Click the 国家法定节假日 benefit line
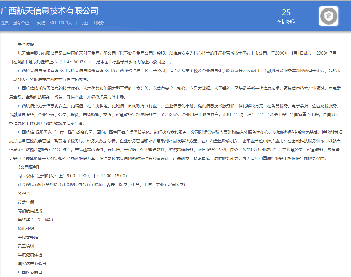This screenshot has width=351, height=277. pos(32,264)
